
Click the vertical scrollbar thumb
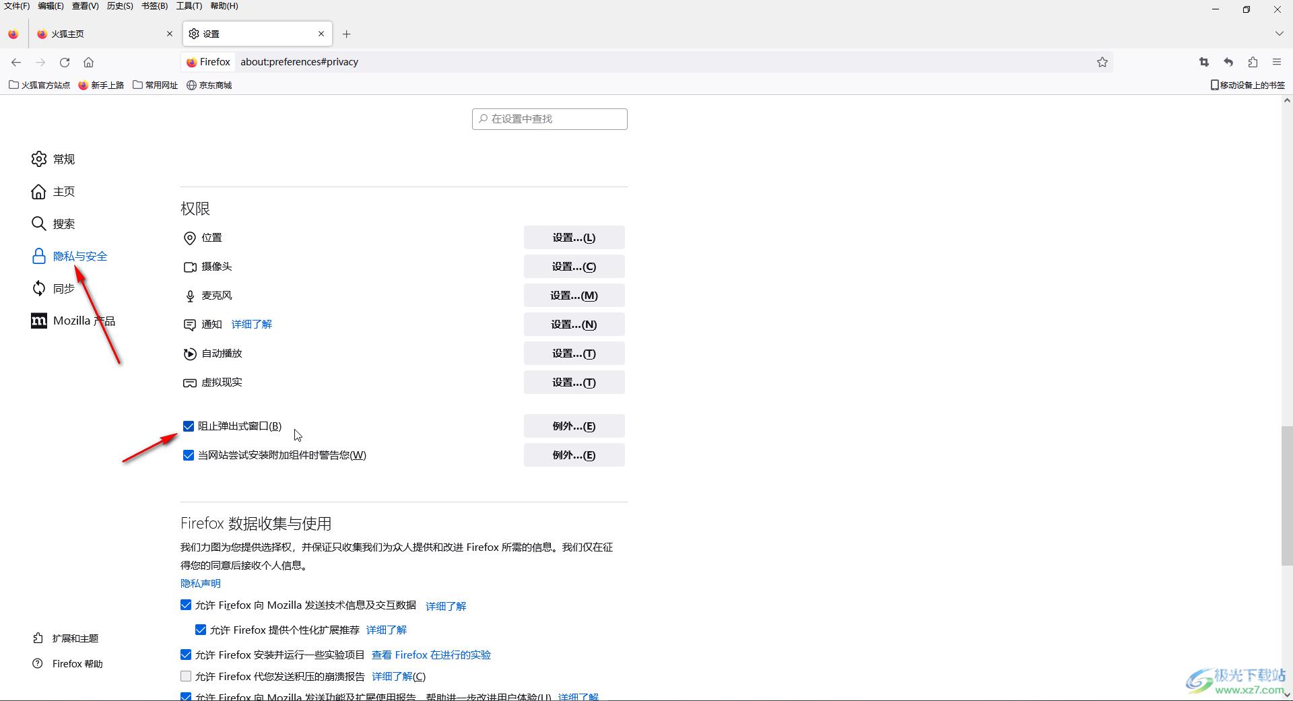[x=1286, y=496]
